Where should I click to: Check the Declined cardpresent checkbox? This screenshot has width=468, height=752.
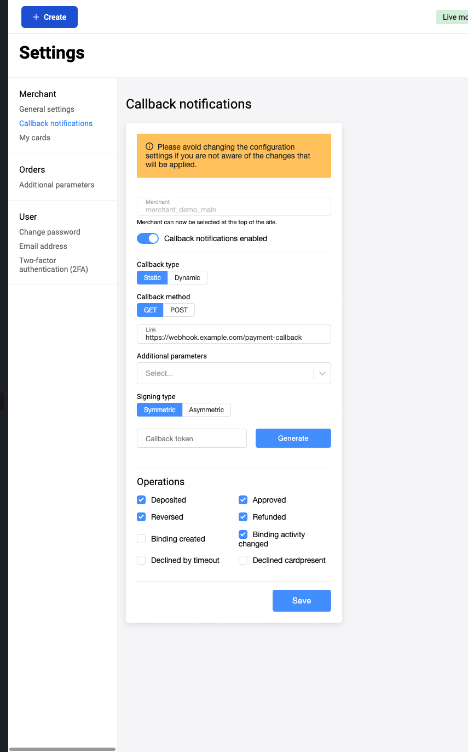243,560
